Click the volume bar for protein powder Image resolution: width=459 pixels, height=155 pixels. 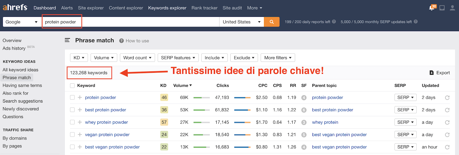pos(201,98)
